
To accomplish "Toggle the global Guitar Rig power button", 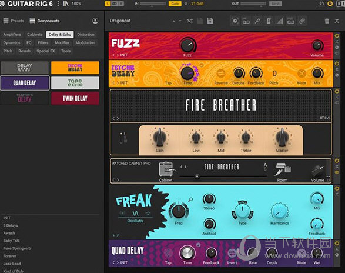I will (330, 4).
